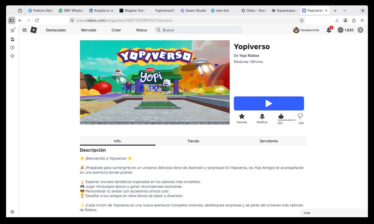Switch to the WhatsApp tab
374x224 pixels.
tap(71, 10)
